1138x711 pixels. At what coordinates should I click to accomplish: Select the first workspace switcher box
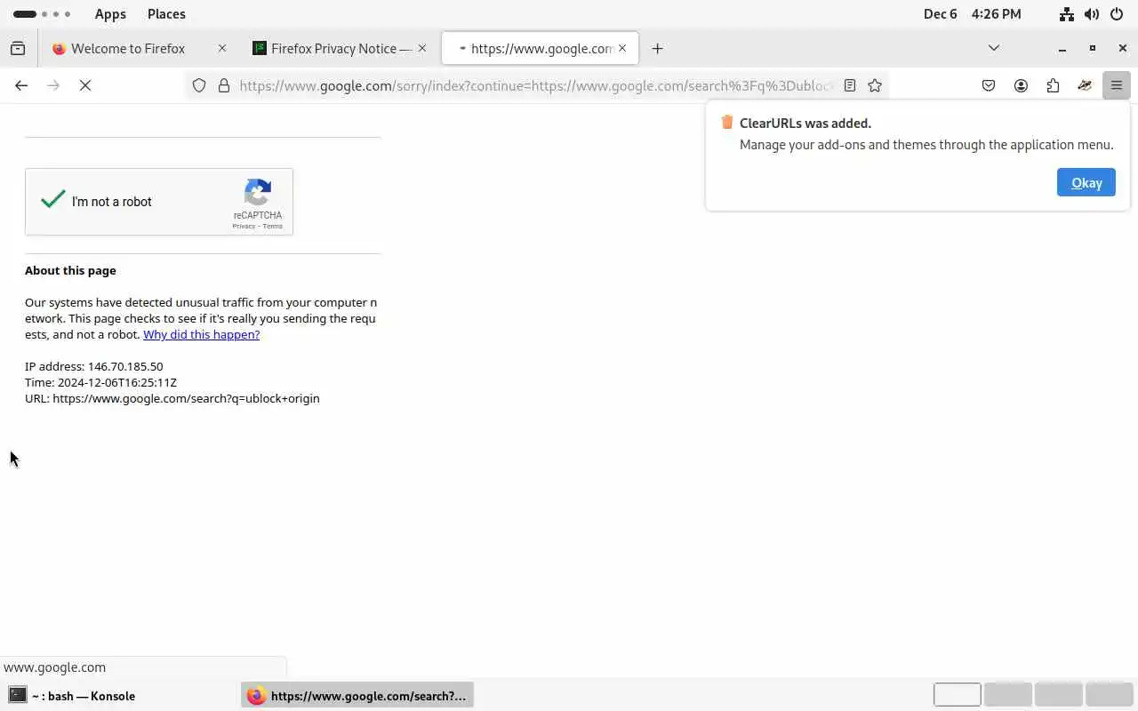[958, 694]
